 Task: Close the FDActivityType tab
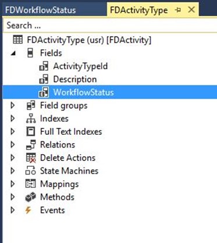click(191, 9)
